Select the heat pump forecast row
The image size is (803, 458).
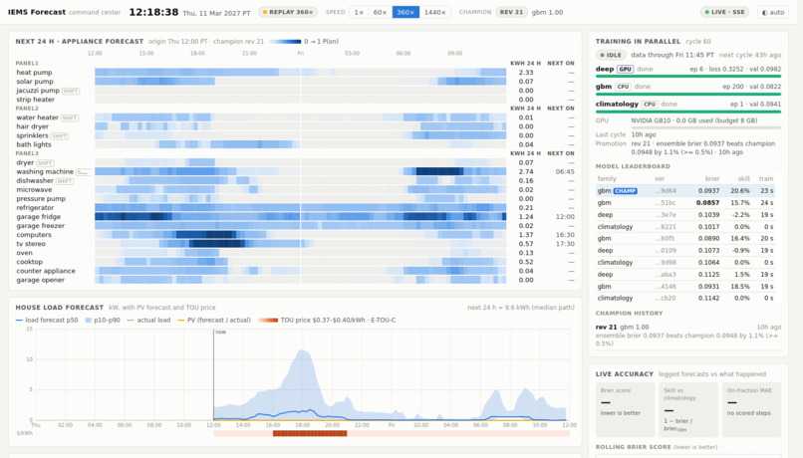click(295, 73)
